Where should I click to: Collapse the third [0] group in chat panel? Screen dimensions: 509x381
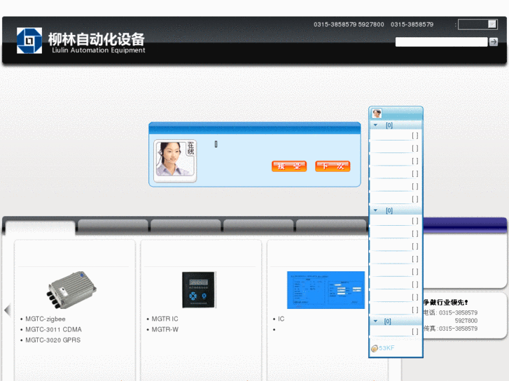pos(375,321)
